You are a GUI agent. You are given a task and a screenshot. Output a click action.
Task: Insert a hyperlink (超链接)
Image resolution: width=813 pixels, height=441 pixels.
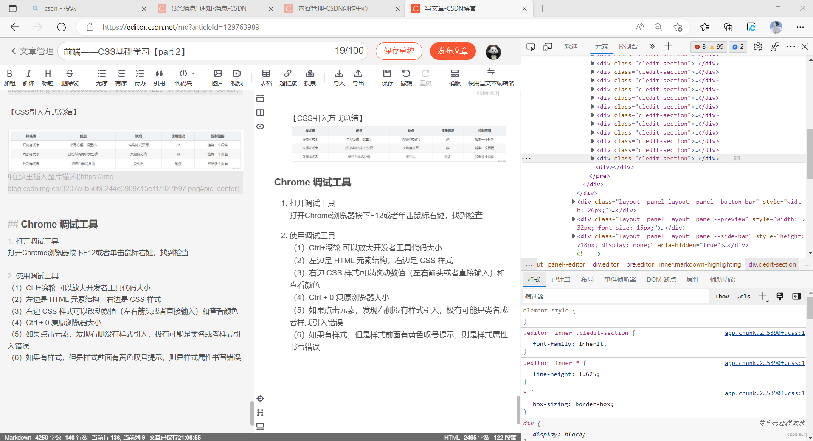click(288, 78)
